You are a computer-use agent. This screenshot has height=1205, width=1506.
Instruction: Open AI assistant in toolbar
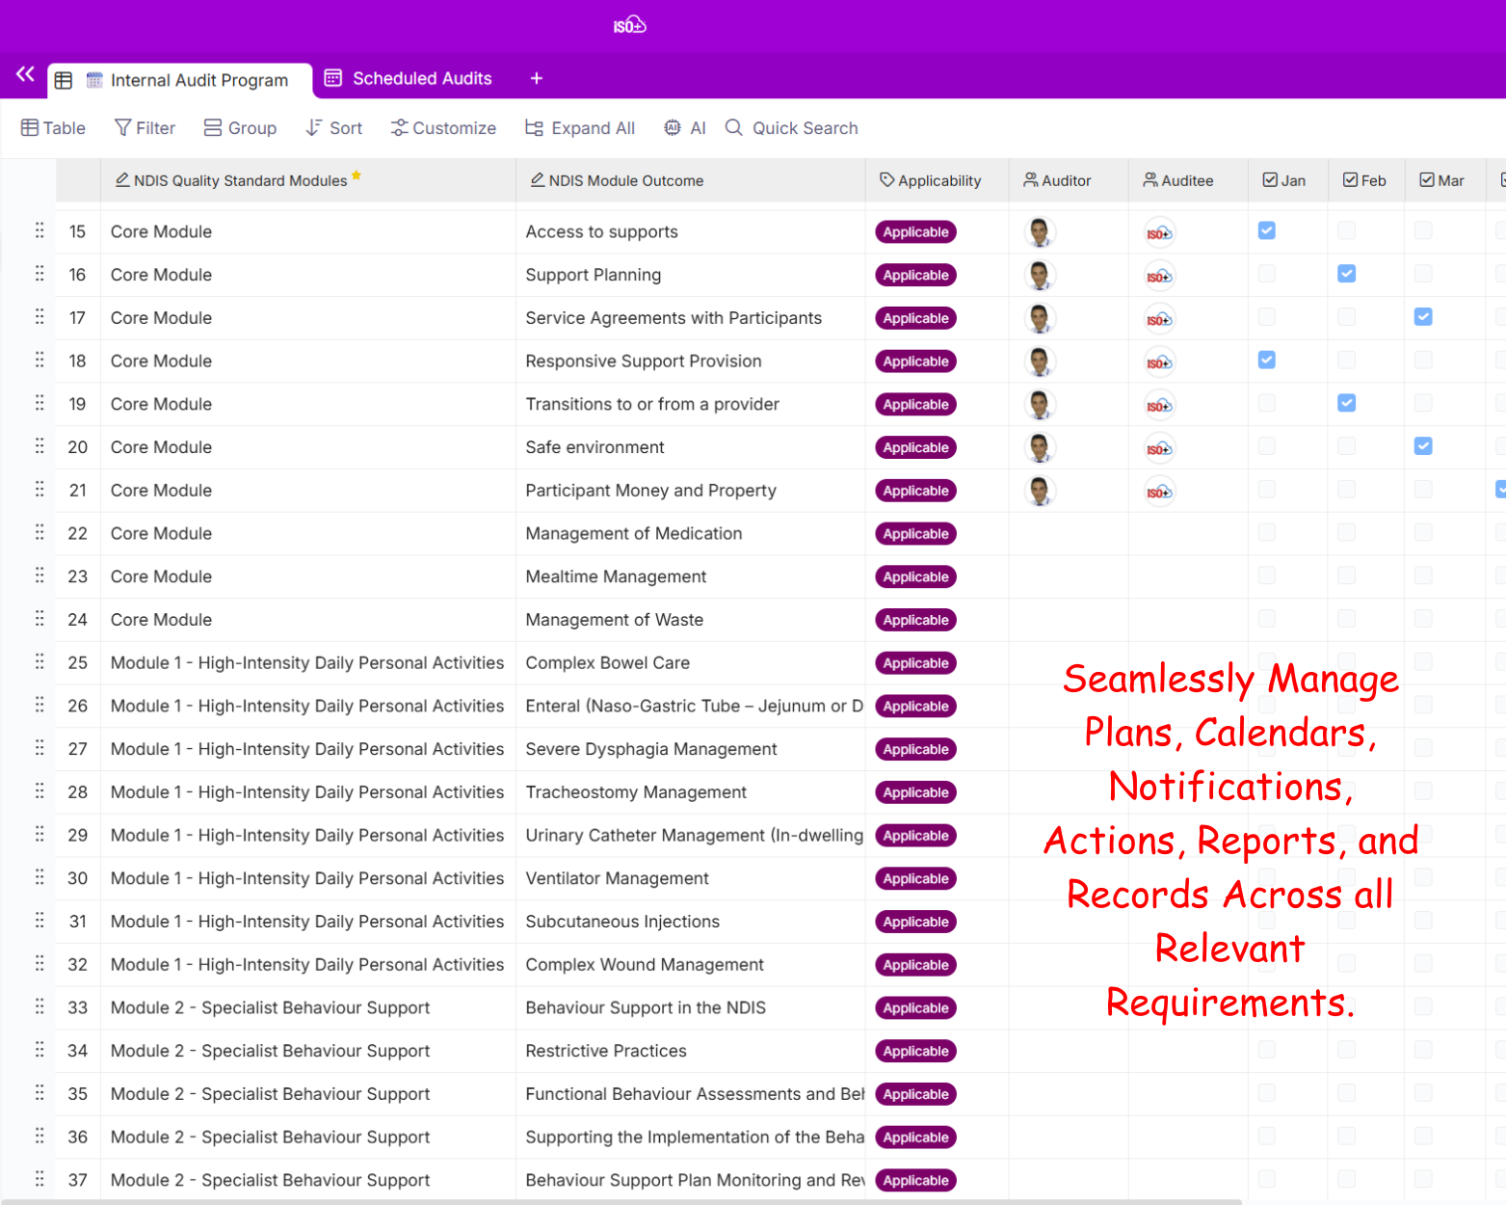(685, 128)
